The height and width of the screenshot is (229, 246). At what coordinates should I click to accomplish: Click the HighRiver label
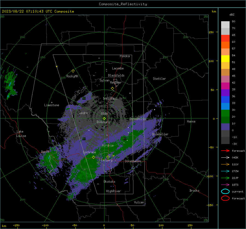(113, 191)
